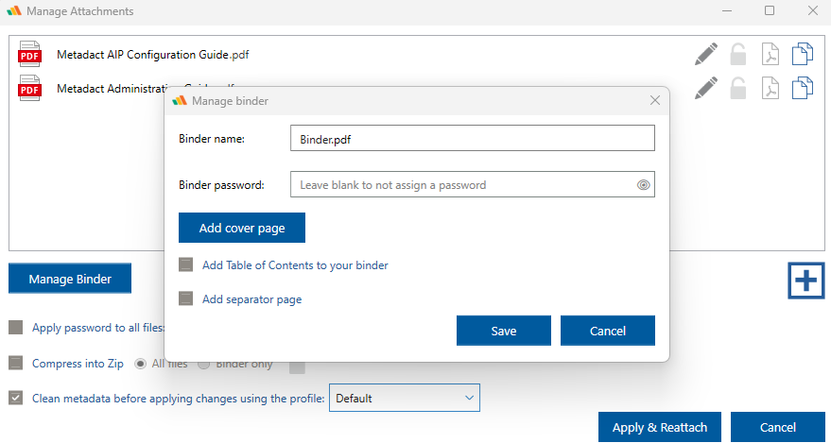This screenshot has width=831, height=443.
Task: Cancel the Manage binder dialog
Action: [x=607, y=331]
